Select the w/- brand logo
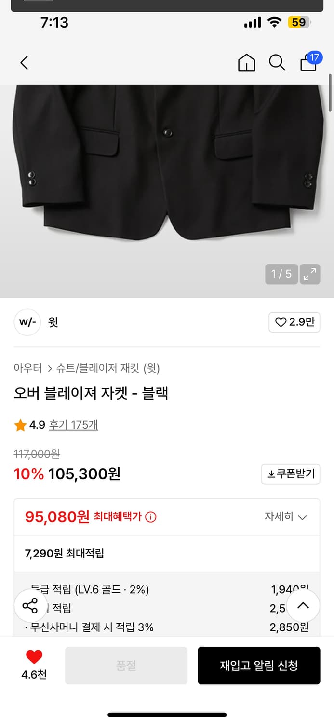334x724 pixels. click(x=27, y=322)
